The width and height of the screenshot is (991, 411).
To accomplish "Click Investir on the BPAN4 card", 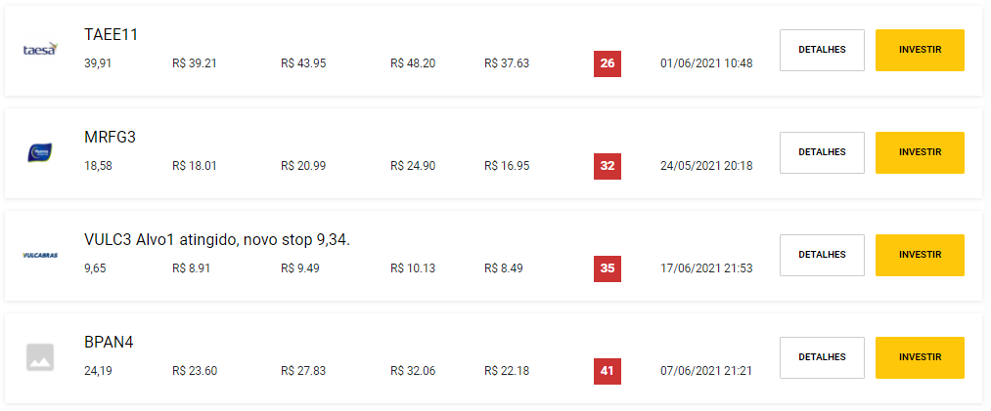I will (920, 357).
